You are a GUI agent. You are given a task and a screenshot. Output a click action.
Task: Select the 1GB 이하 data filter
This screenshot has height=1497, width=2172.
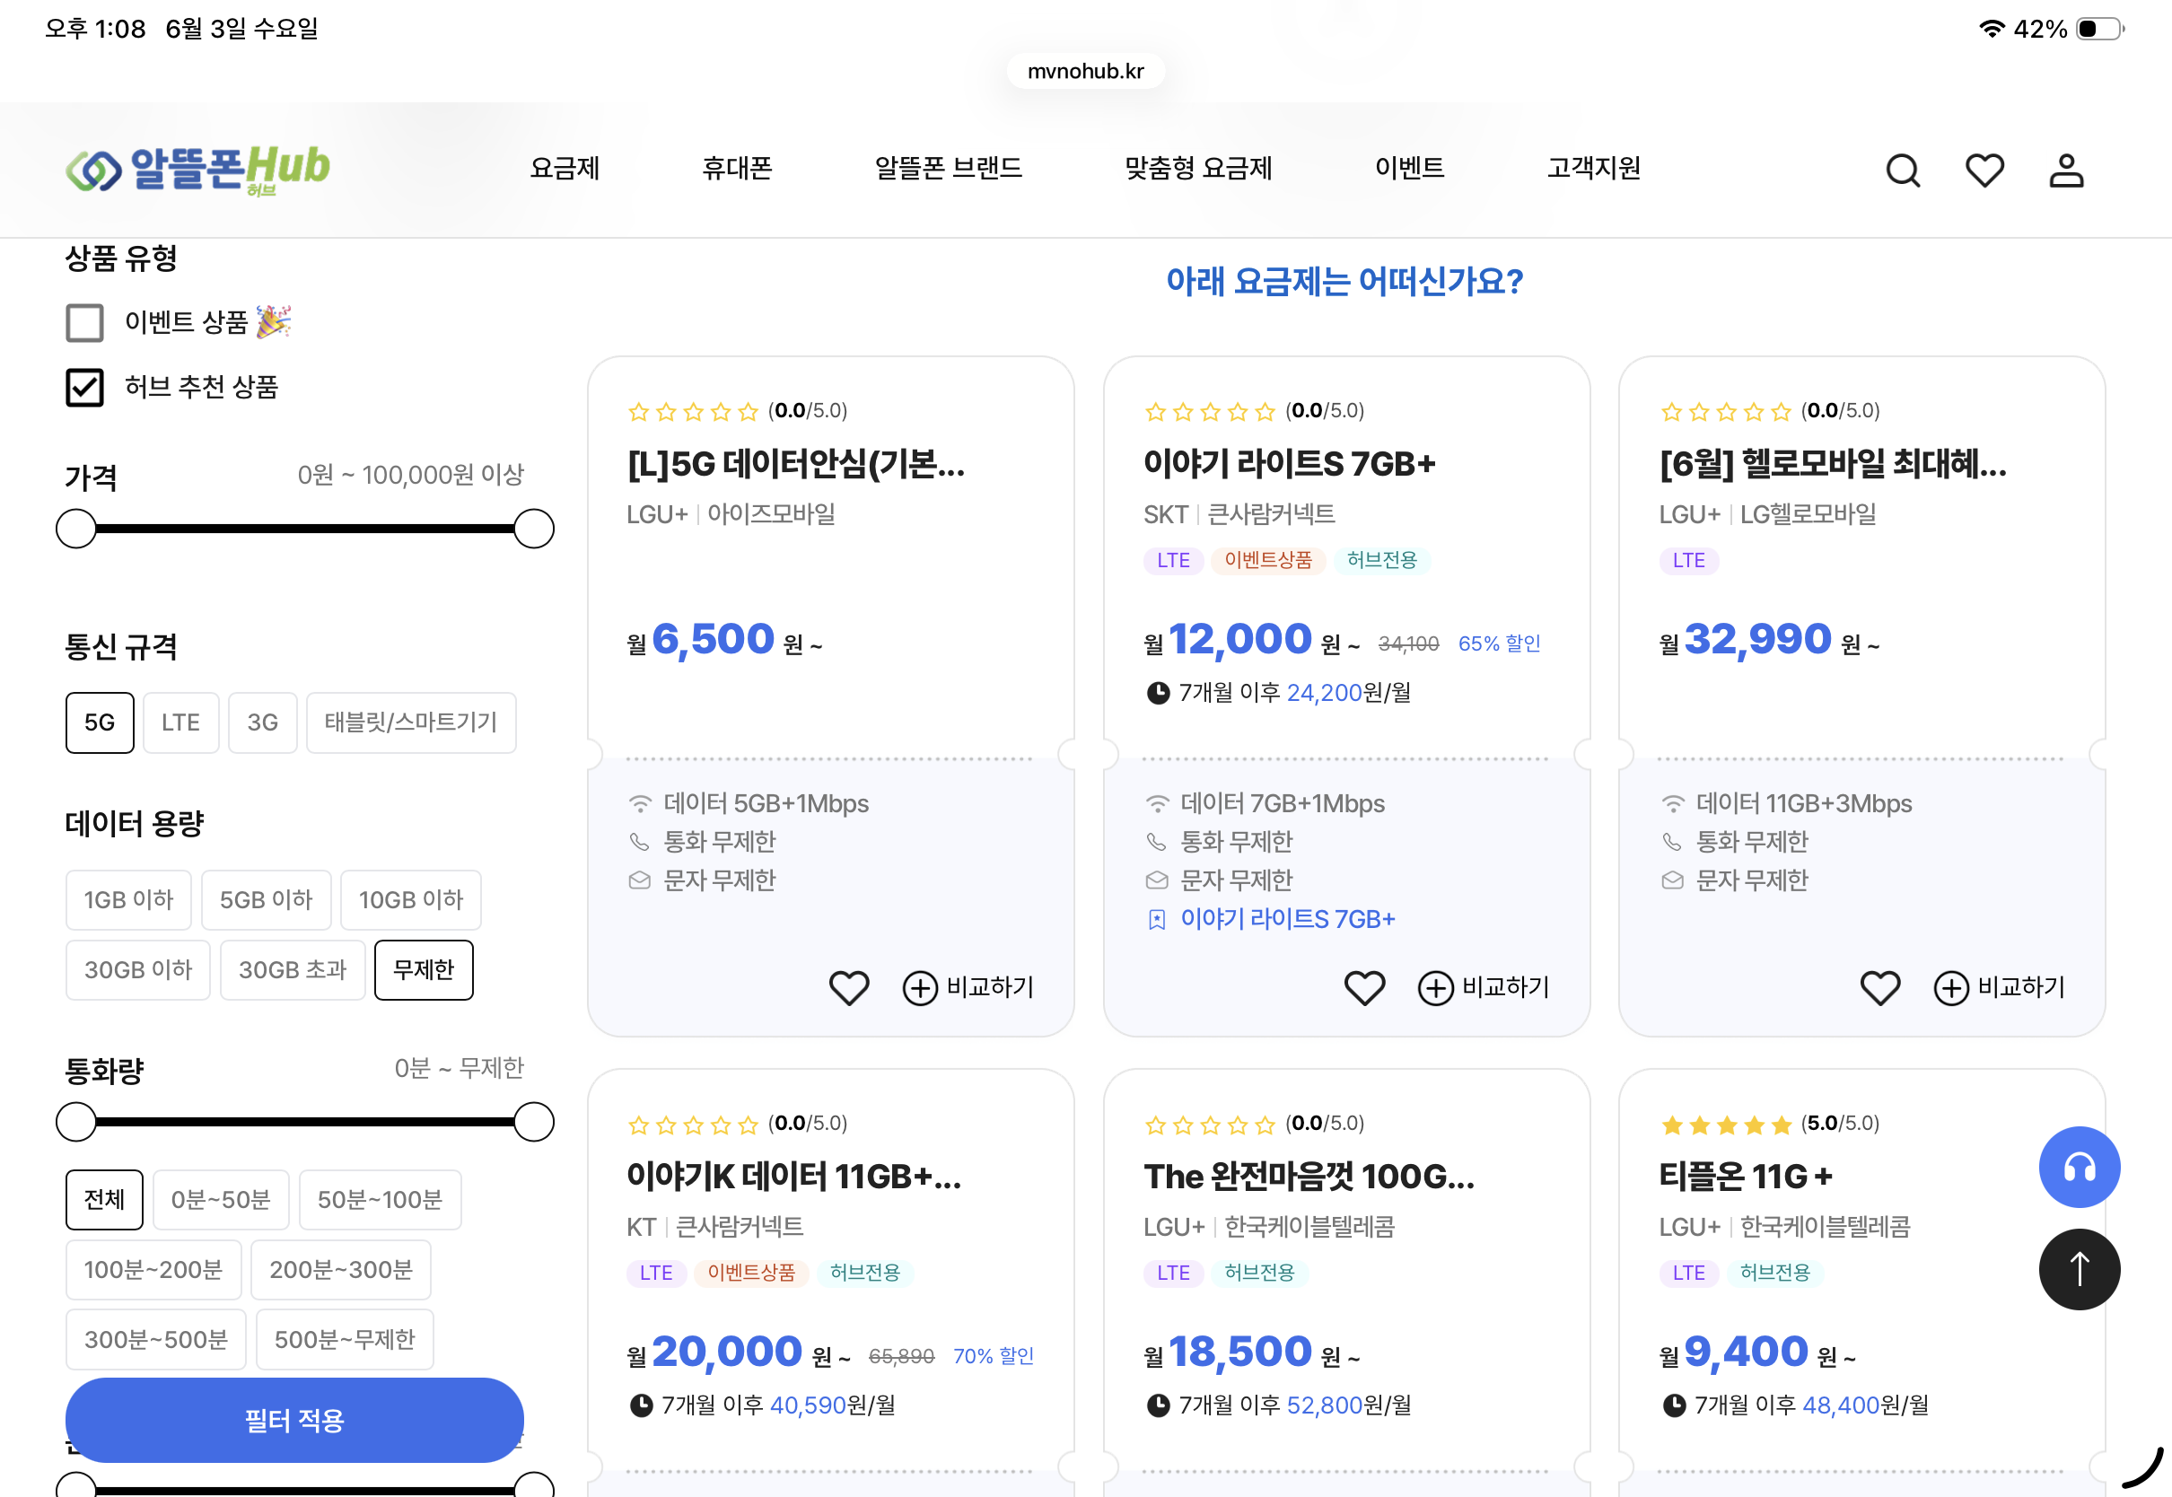[x=128, y=899]
